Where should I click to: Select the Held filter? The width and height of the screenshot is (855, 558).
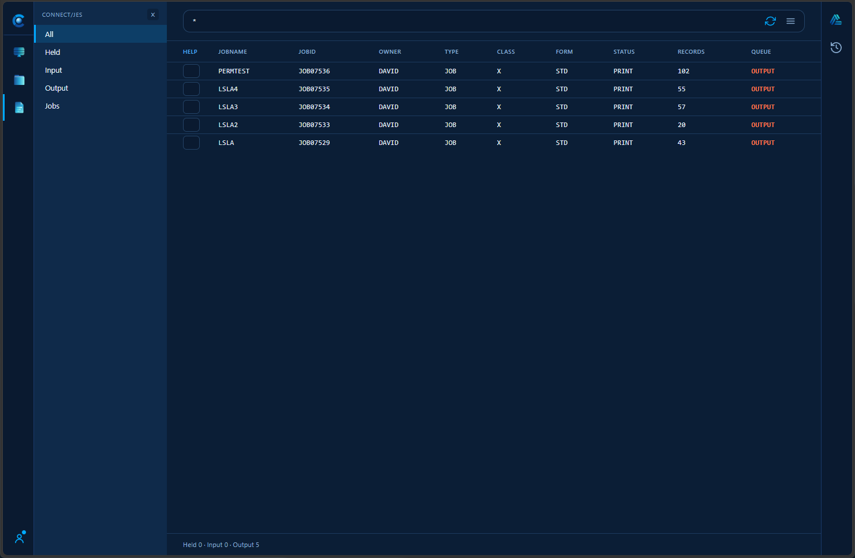100,52
